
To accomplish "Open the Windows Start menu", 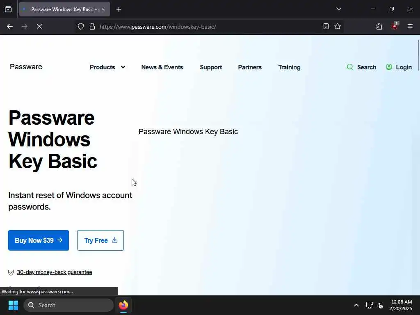I will pos(13,305).
